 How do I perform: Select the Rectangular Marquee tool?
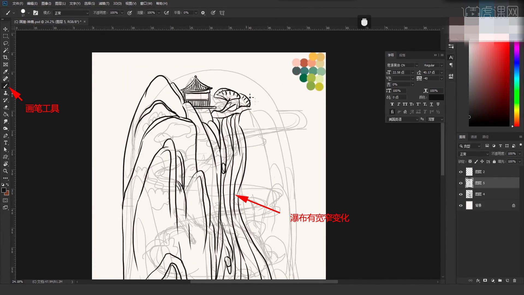[5, 36]
